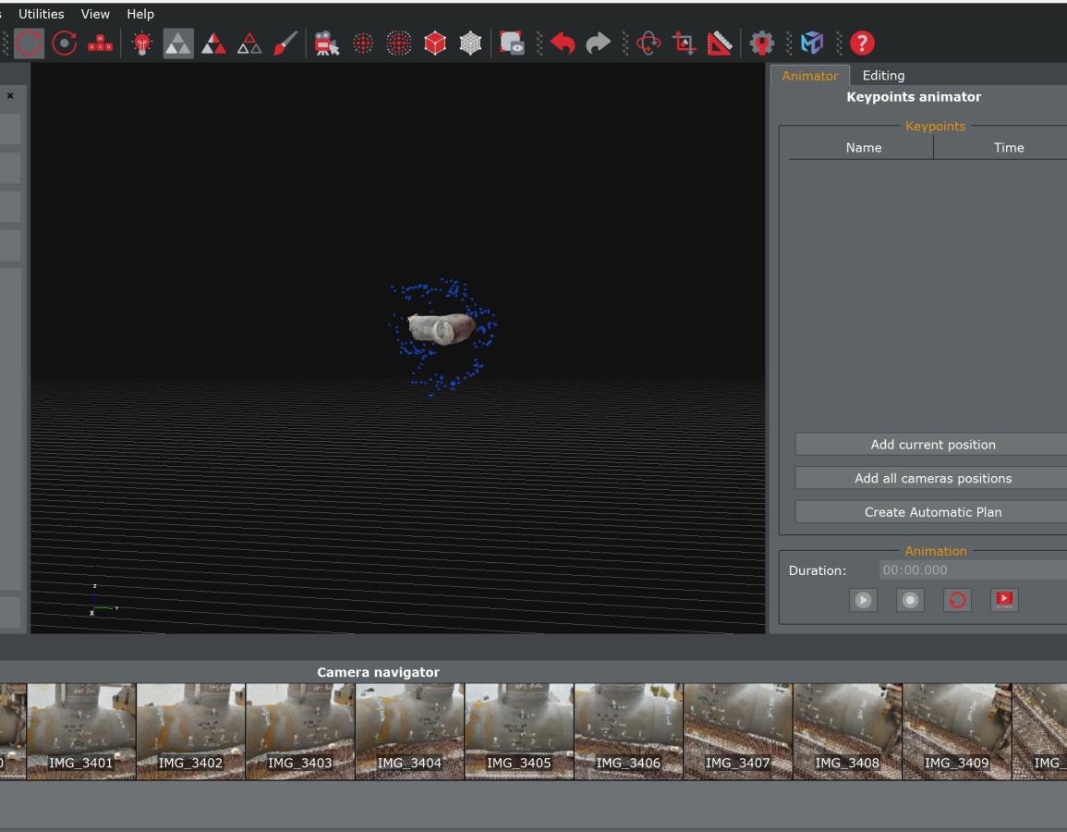Select camera thumbnail IMG_3408
The height and width of the screenshot is (832, 1067).
tap(847, 732)
